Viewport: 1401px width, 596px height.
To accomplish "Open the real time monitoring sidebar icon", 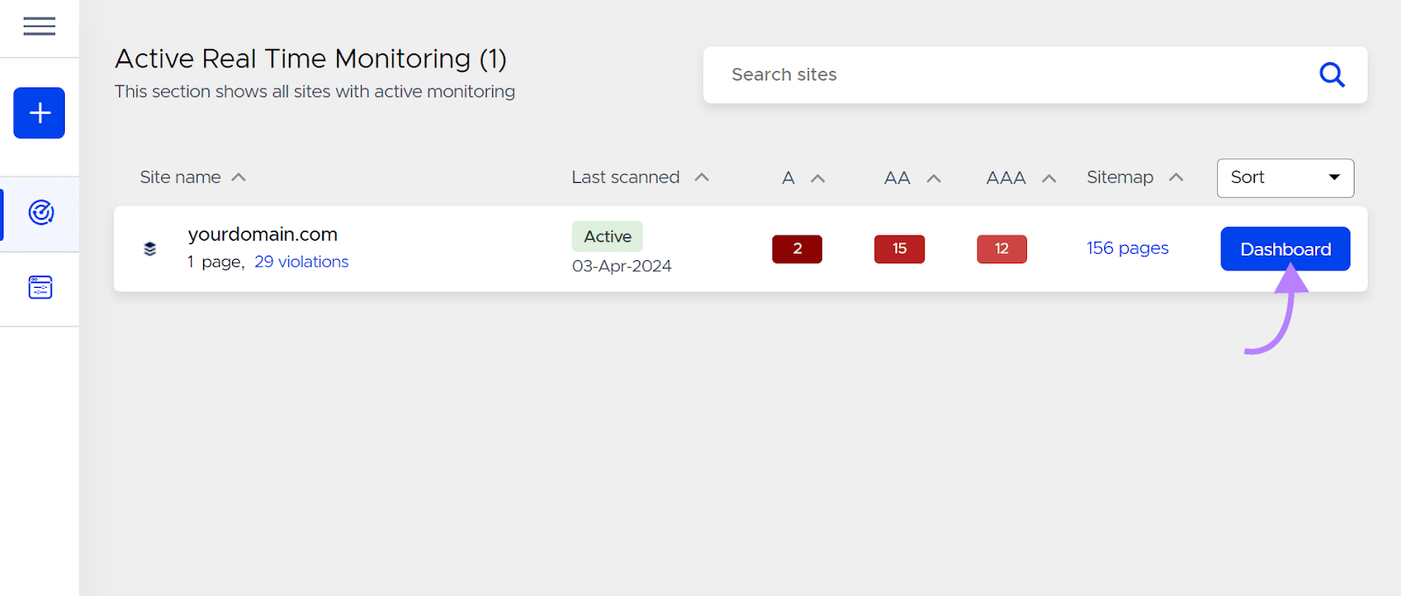I will [41, 213].
